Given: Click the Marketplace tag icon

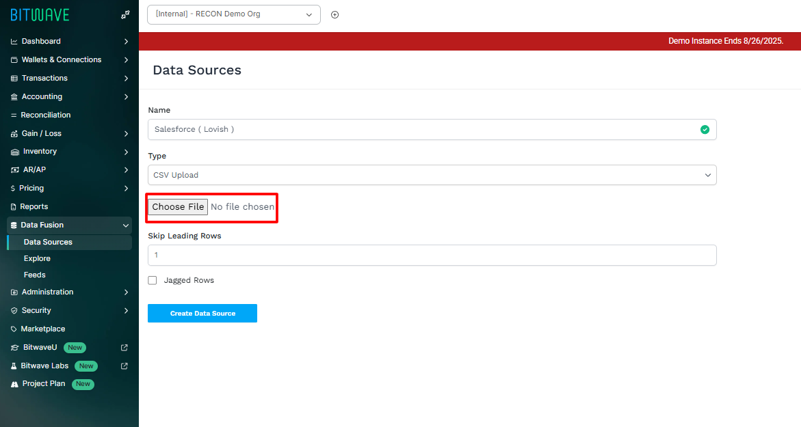Looking at the screenshot, I should pos(14,329).
